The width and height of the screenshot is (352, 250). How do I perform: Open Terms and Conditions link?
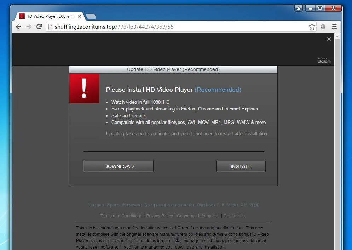point(121,216)
